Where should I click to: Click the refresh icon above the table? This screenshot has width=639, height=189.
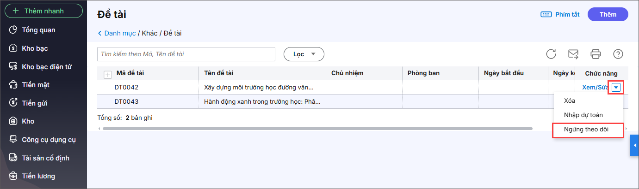pos(551,54)
